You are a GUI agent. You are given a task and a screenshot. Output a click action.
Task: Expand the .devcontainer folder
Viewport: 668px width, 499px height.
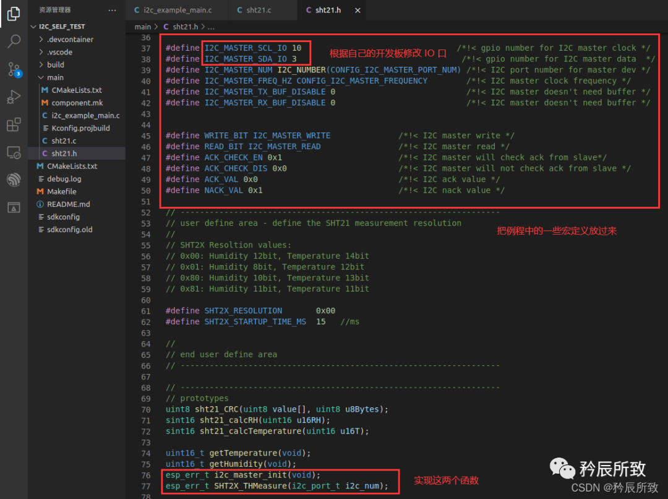(x=69, y=40)
